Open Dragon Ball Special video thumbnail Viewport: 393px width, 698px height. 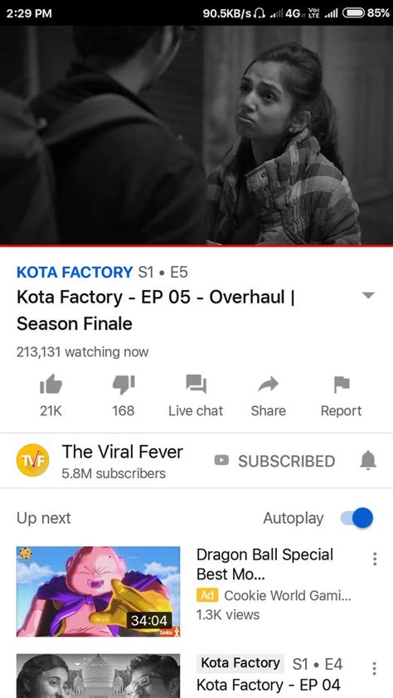[x=99, y=592]
